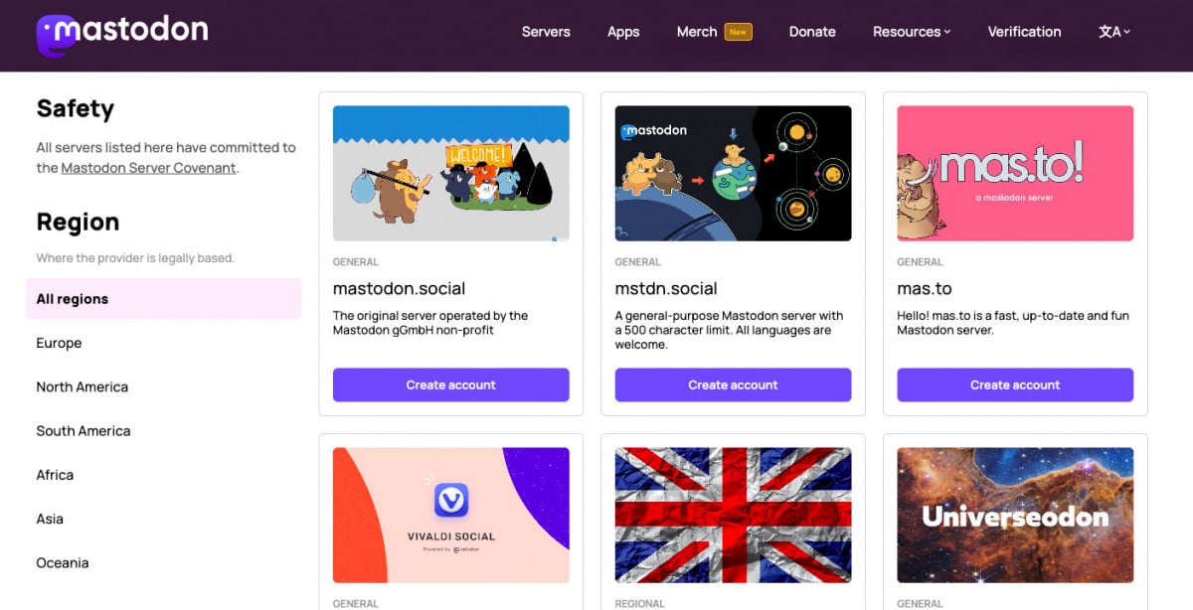Open the Servers navigation item
This screenshot has width=1193, height=610.
tap(546, 32)
